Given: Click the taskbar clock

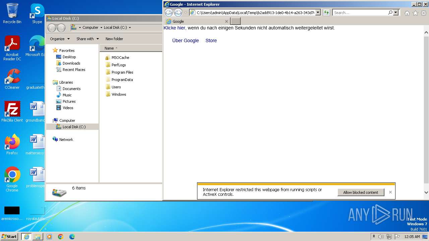Looking at the screenshot, I should 412,237.
